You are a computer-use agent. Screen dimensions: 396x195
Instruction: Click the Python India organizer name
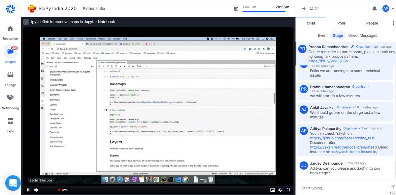(94, 9)
